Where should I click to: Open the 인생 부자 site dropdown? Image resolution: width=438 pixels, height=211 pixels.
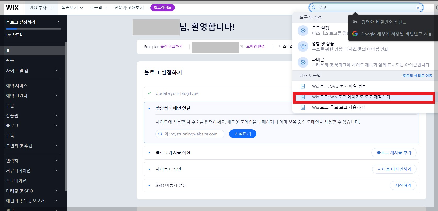pos(41,8)
